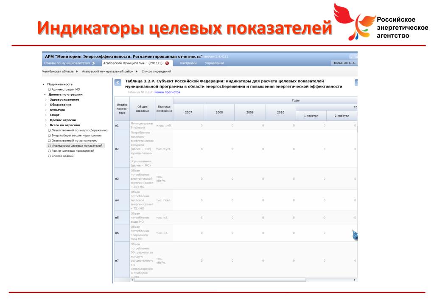This screenshot has width=434, height=306.
Task: Click the Муниципальный продукт description cell
Action: (142, 125)
